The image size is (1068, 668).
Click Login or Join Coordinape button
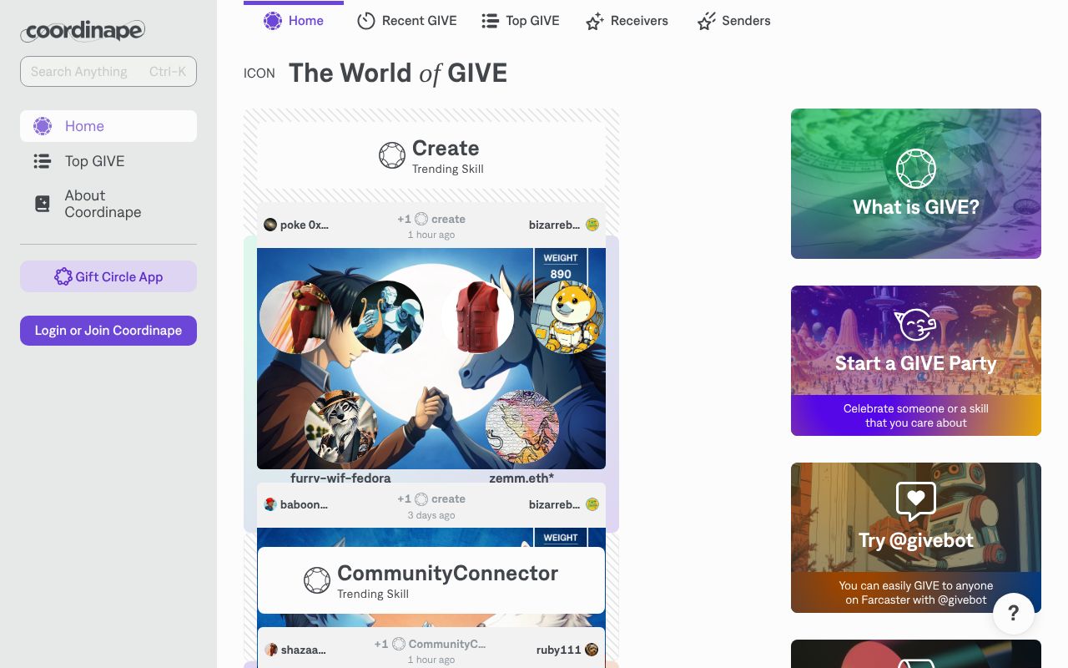point(108,331)
